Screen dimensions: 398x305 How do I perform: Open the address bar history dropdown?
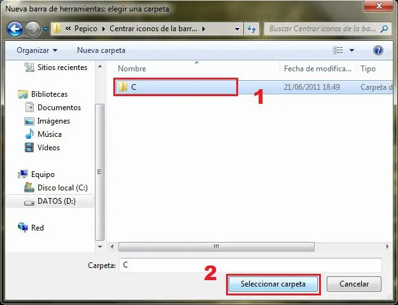click(x=237, y=29)
